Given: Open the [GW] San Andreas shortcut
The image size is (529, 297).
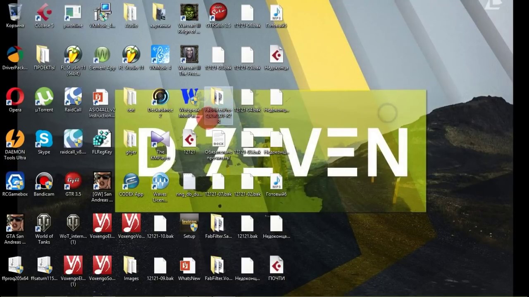Looking at the screenshot, I should tap(102, 187).
